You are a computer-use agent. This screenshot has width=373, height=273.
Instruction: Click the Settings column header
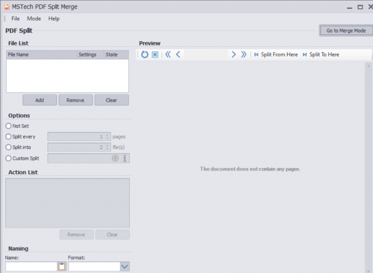click(x=90, y=55)
